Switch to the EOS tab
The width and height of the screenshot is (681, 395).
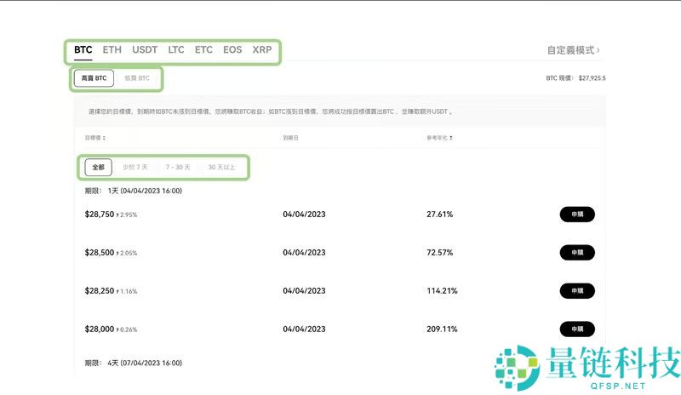232,49
